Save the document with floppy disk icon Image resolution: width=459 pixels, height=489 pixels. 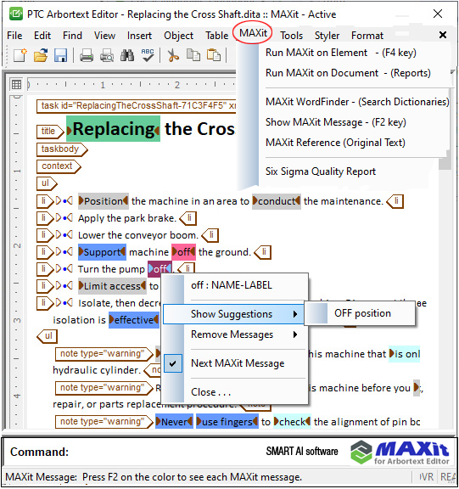tap(61, 55)
